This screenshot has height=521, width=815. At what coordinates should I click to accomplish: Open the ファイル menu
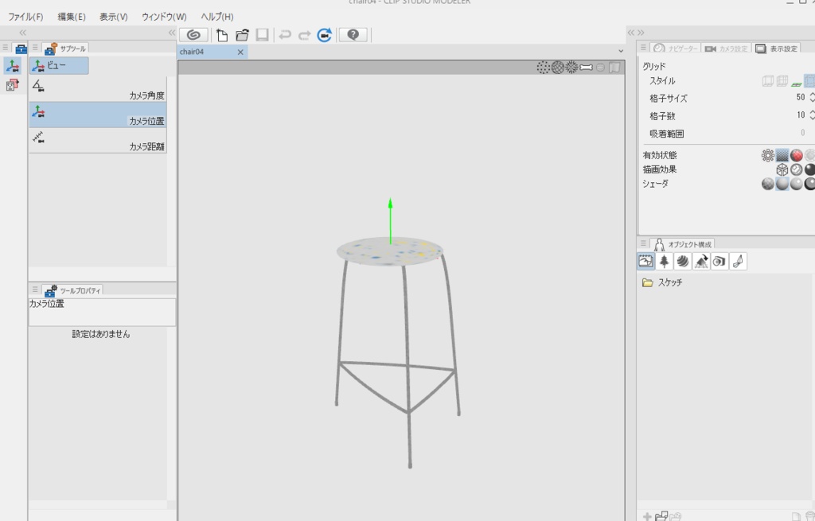(25, 16)
